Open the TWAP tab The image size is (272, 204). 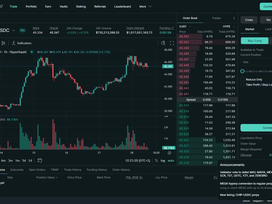[55, 170]
